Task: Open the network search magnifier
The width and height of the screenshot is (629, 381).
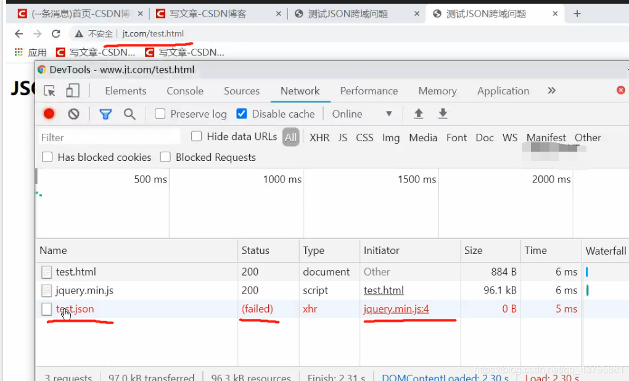Action: pos(129,114)
